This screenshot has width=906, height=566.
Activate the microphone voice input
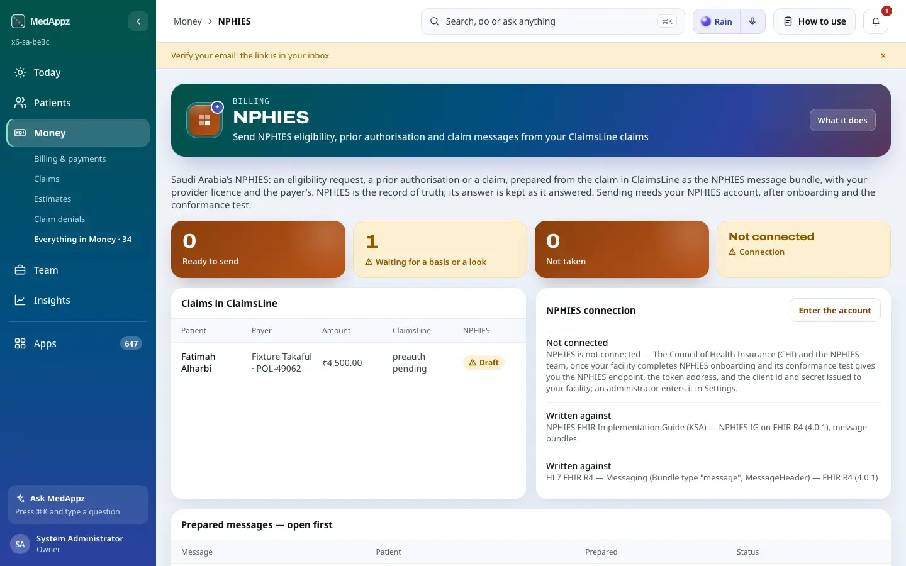(752, 21)
